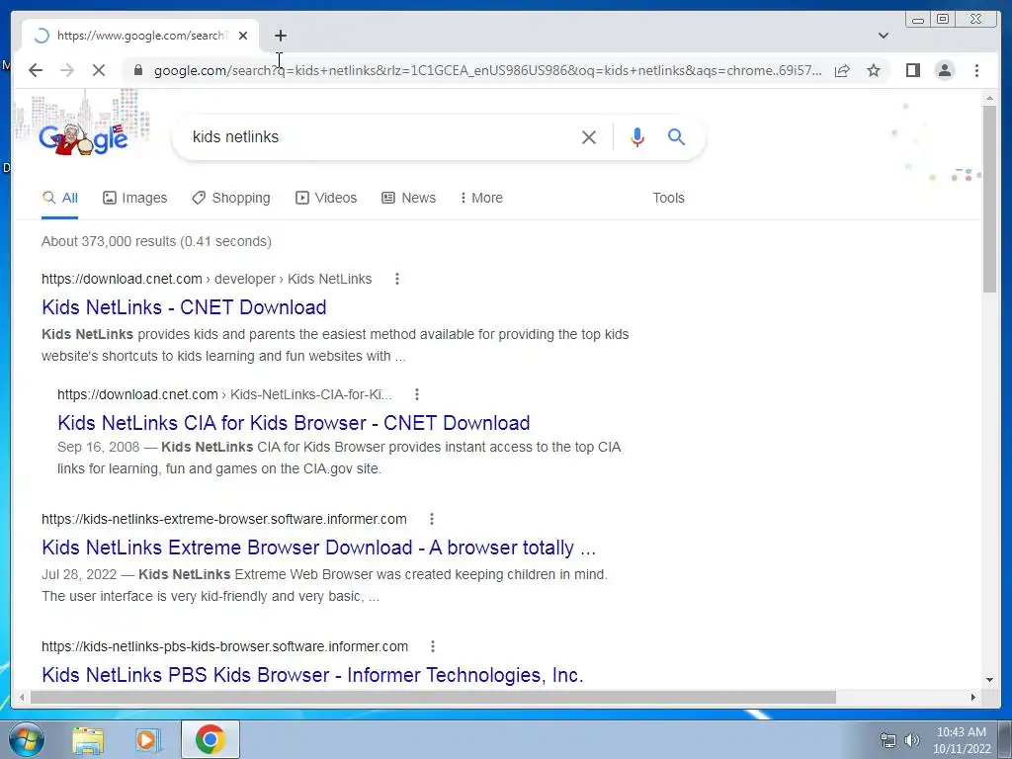Open options for first CNET result
This screenshot has height=759, width=1012.
397,279
